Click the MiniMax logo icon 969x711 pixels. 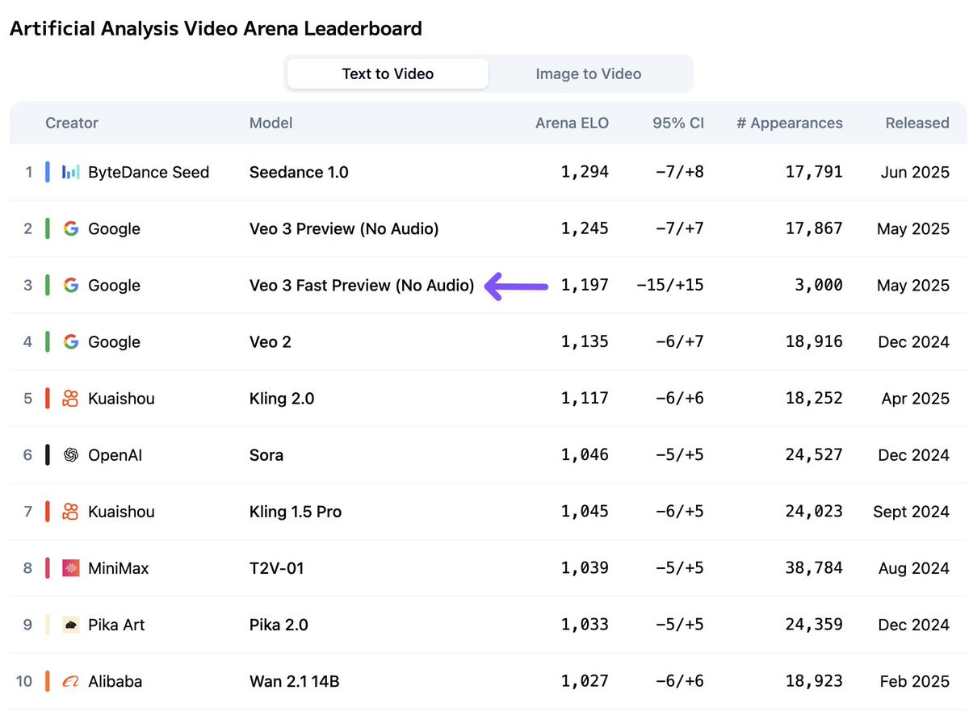[x=71, y=568]
